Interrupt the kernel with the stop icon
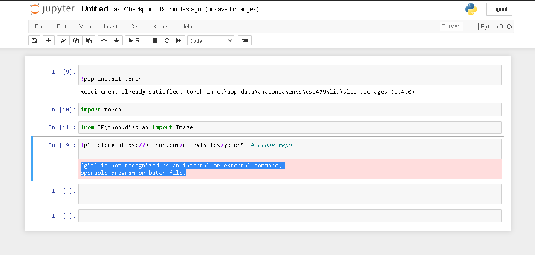 (154, 40)
